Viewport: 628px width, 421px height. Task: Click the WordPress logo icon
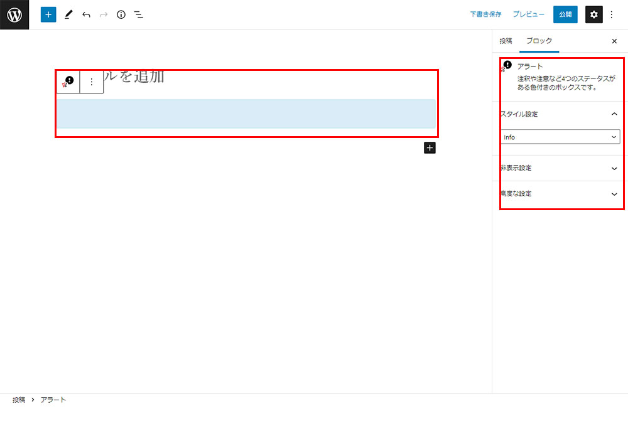[14, 14]
